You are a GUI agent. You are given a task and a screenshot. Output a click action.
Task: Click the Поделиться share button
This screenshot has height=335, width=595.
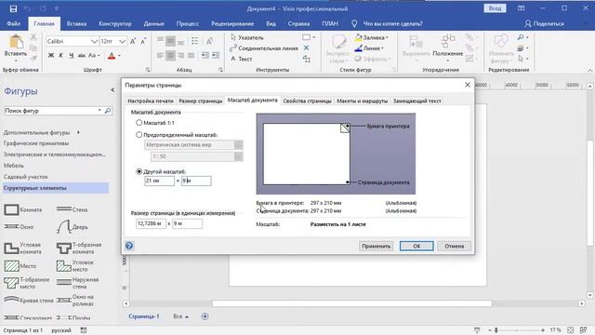click(544, 23)
